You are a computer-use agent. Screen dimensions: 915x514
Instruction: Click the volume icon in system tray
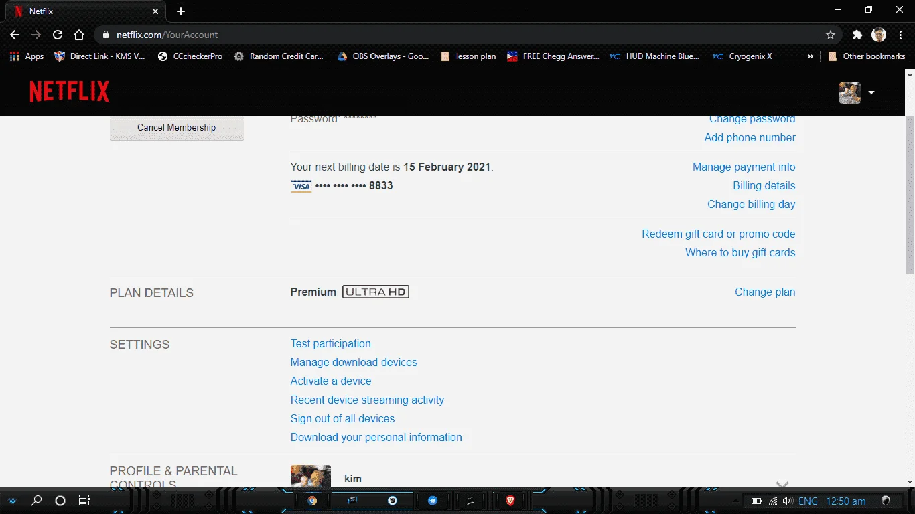(x=788, y=501)
